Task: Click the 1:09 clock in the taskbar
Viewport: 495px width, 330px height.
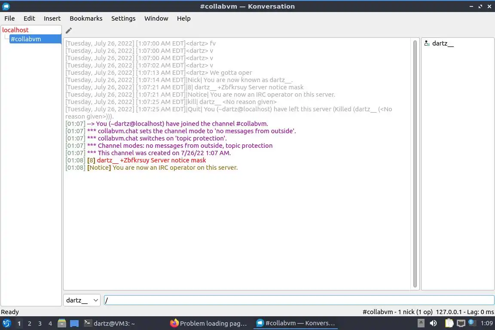Action: click(486, 323)
